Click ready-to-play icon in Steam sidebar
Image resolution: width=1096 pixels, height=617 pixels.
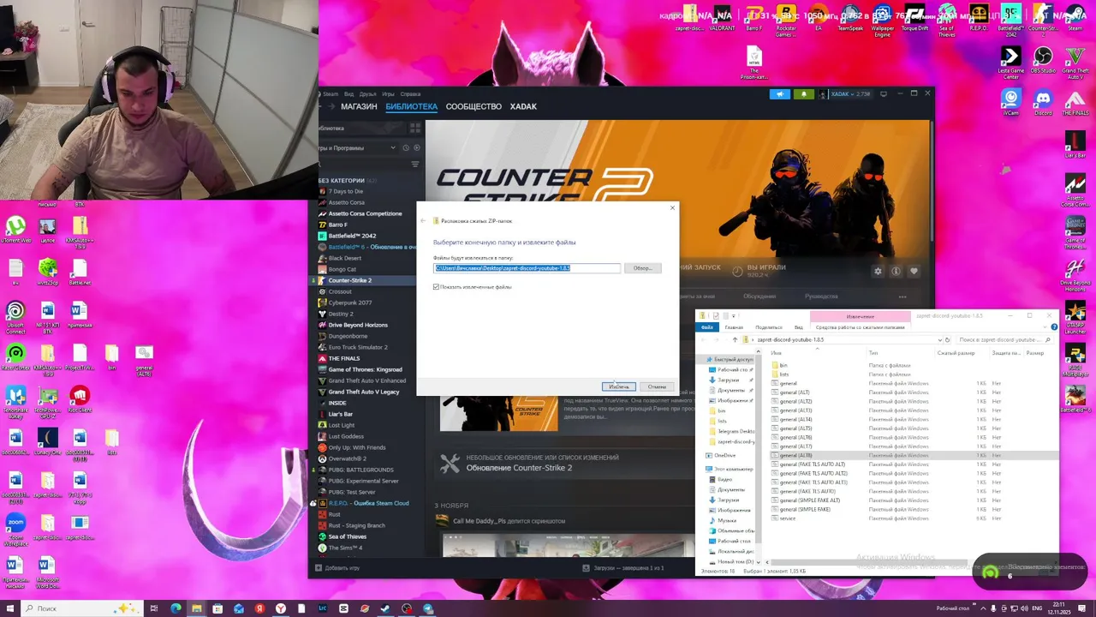pyautogui.click(x=416, y=147)
